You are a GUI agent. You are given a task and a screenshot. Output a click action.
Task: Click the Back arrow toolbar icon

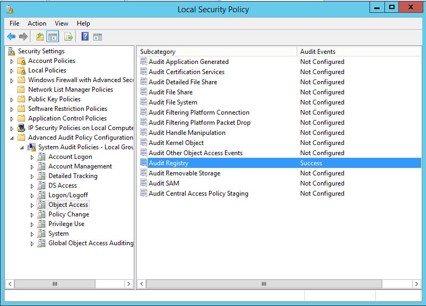[x=11, y=37]
